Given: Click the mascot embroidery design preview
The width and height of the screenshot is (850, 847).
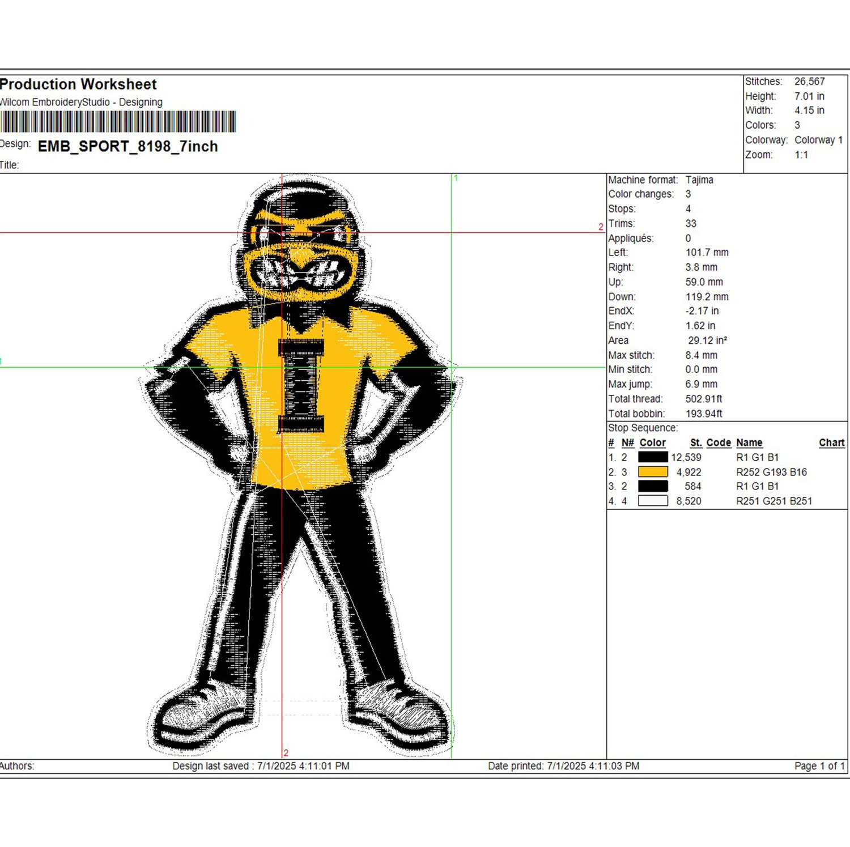Looking at the screenshot, I should click(x=300, y=465).
